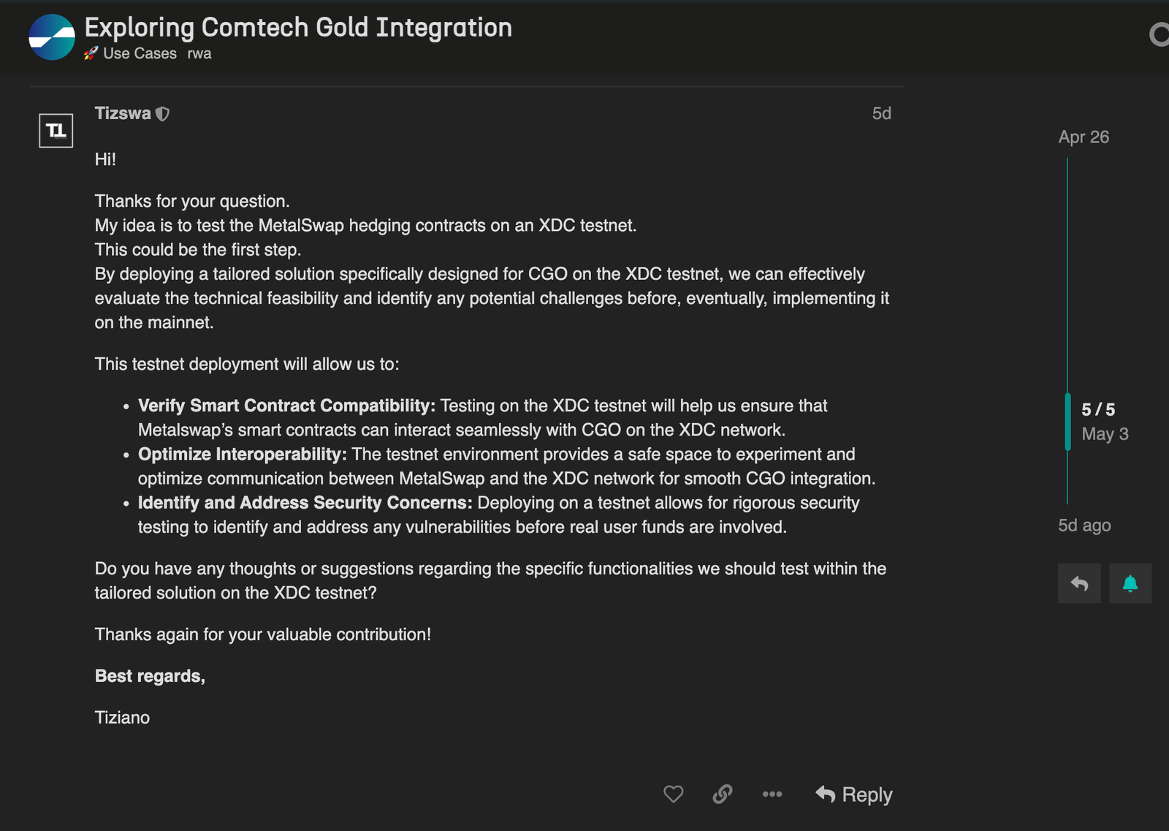Click the 5d ago timeline end date
The width and height of the screenshot is (1169, 831).
1084,525
